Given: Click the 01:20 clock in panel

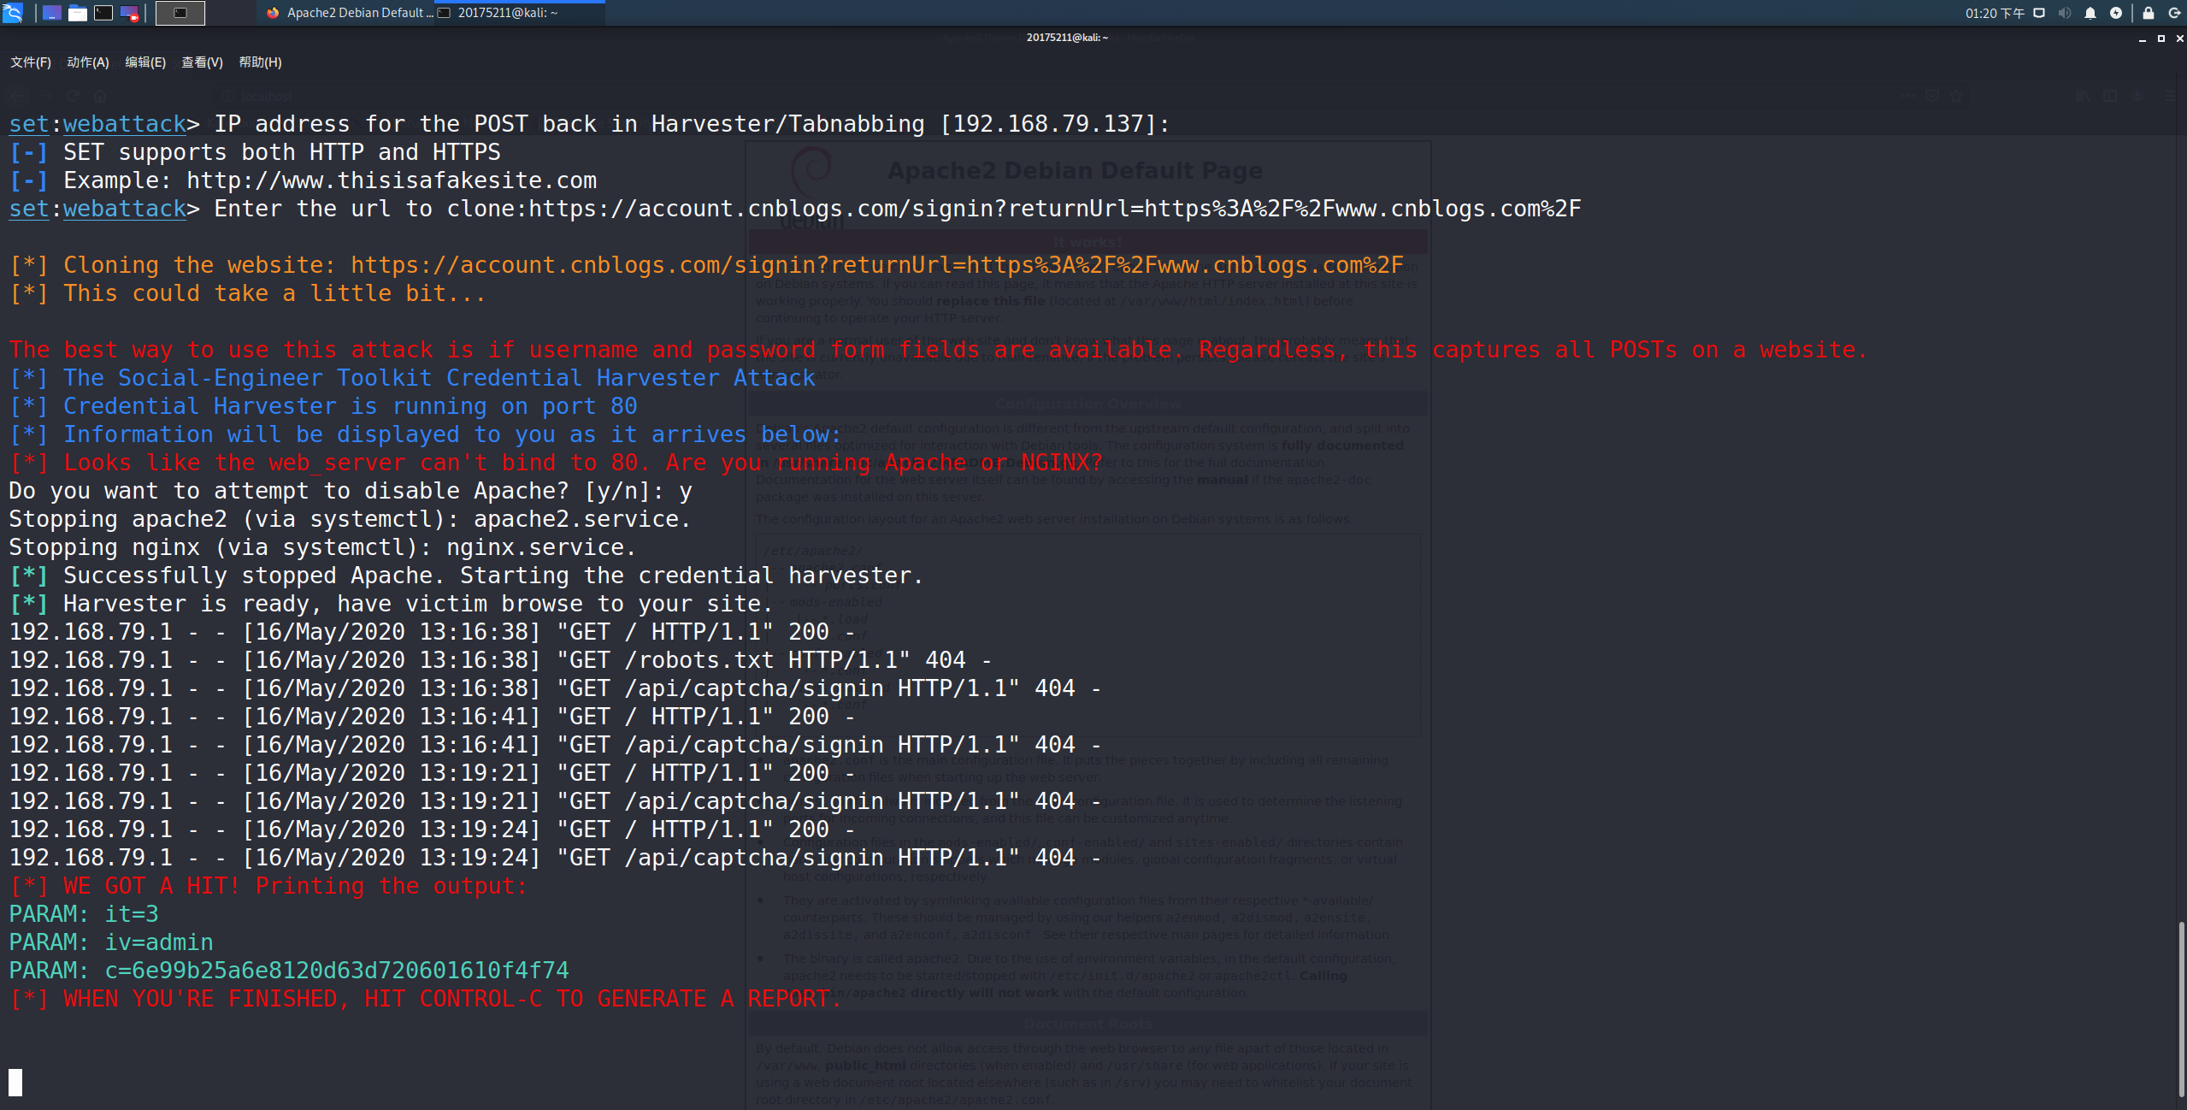Looking at the screenshot, I should [1995, 13].
